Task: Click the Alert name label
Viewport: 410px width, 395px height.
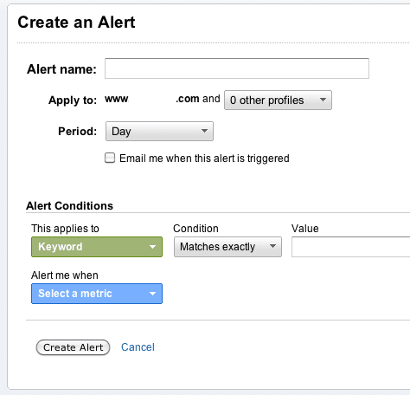Action: click(61, 69)
